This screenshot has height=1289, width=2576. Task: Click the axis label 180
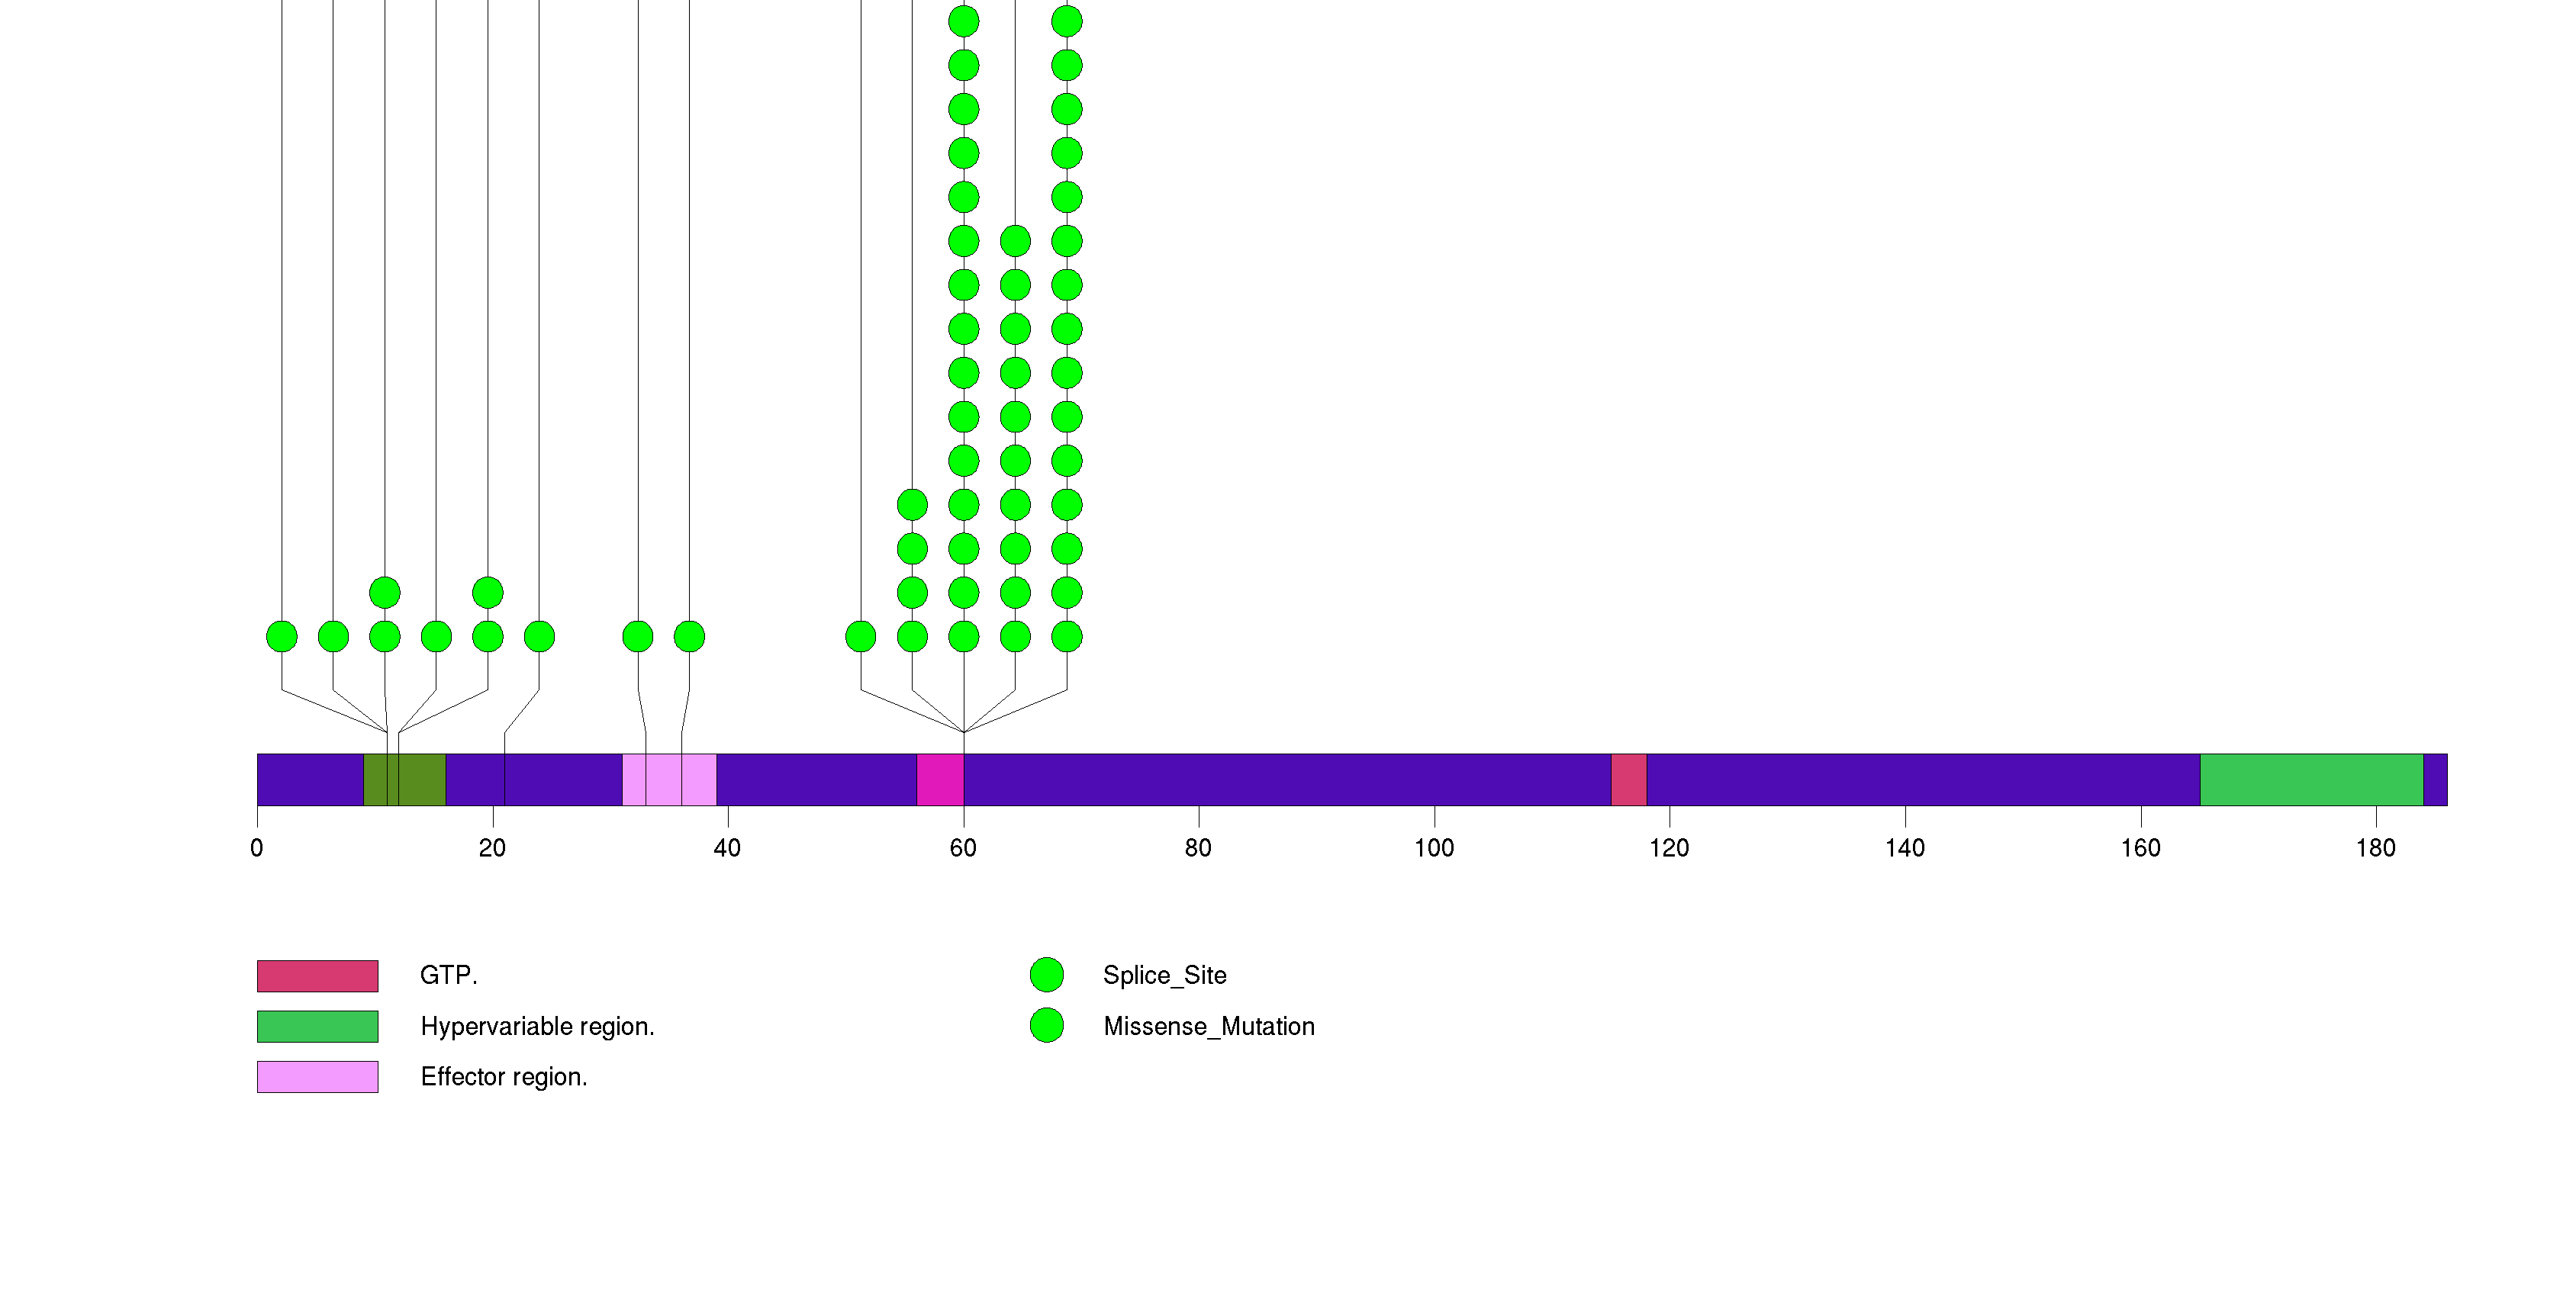[2375, 848]
